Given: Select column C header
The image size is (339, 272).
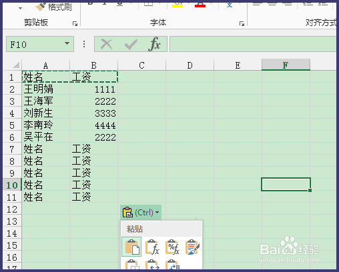Looking at the screenshot, I should 142,65.
